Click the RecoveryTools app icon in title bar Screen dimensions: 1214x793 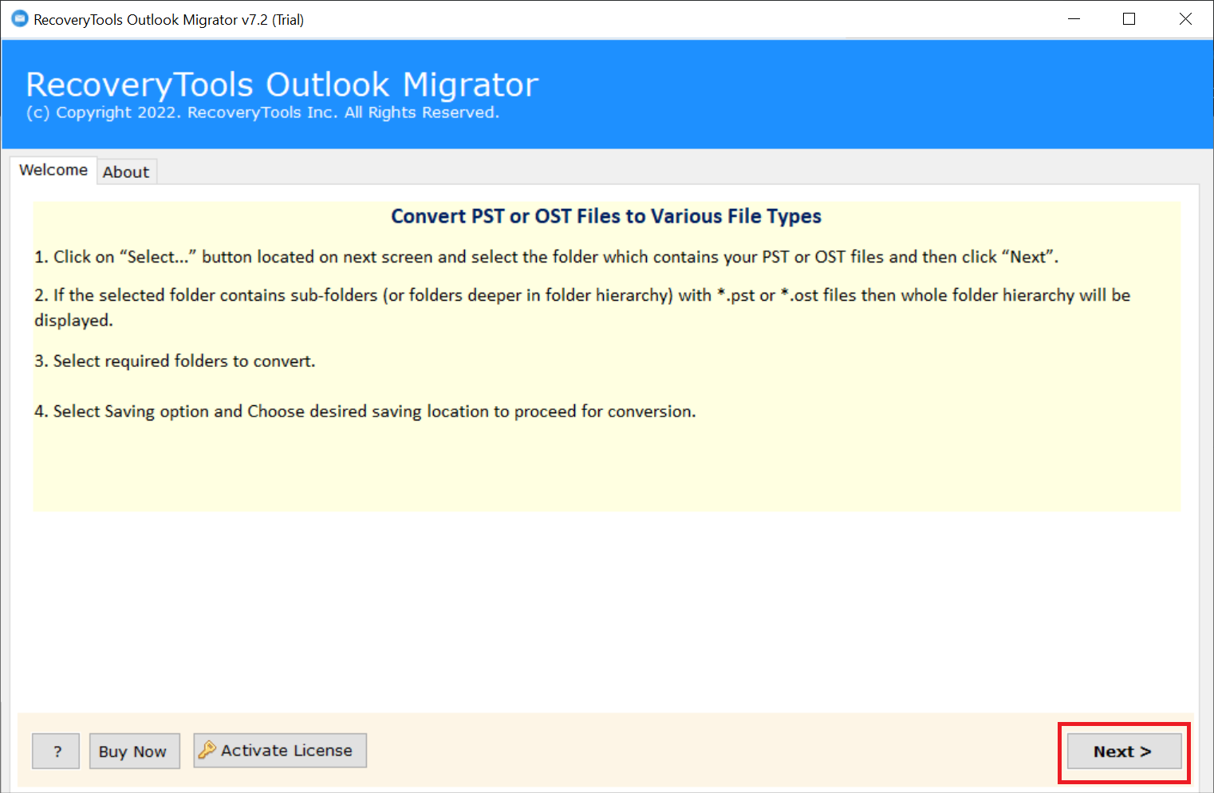click(19, 19)
